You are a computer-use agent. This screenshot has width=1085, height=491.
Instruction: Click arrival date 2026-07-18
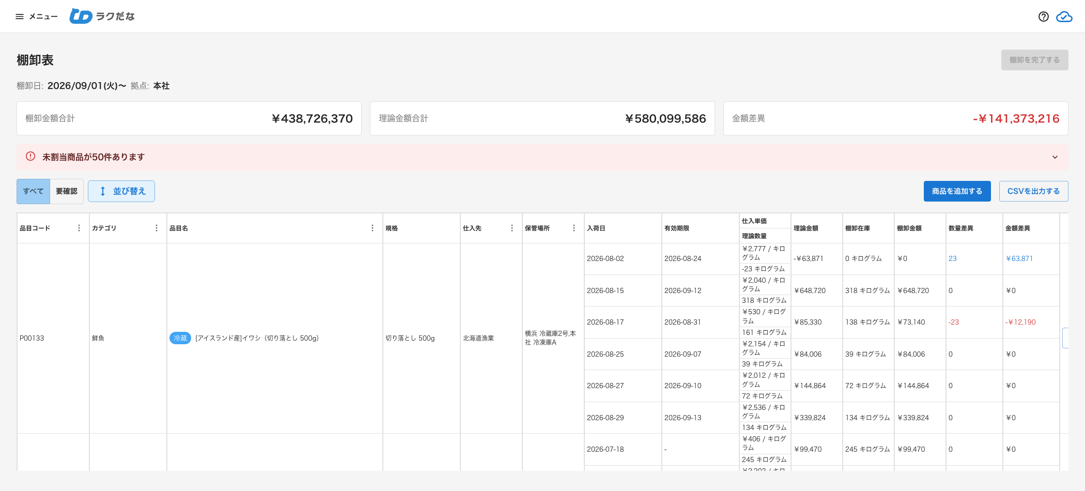coord(606,449)
